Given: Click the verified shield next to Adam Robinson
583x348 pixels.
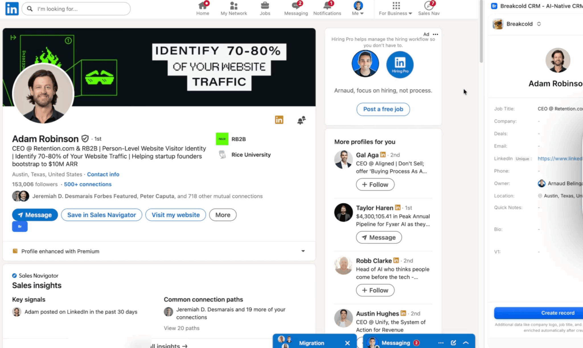Looking at the screenshot, I should click(85, 138).
